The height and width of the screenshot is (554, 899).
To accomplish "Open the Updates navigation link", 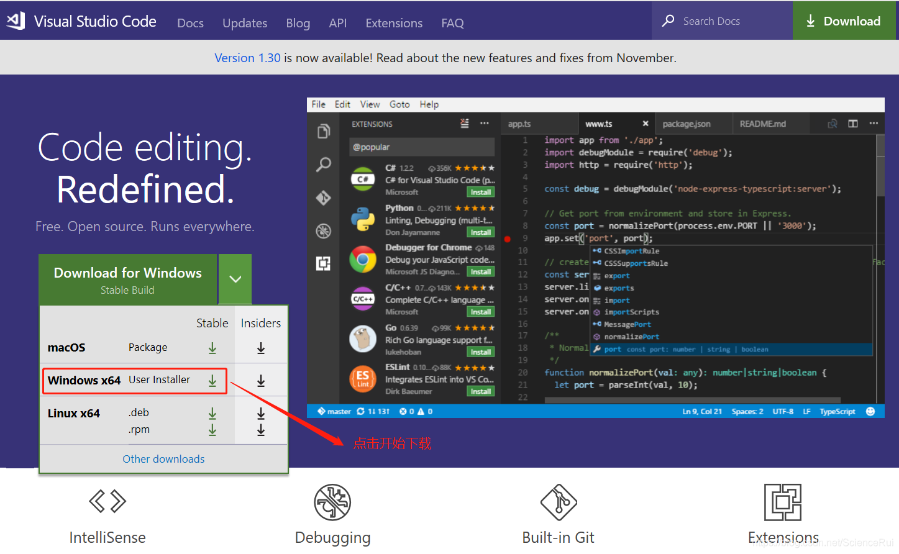I will pos(245,23).
